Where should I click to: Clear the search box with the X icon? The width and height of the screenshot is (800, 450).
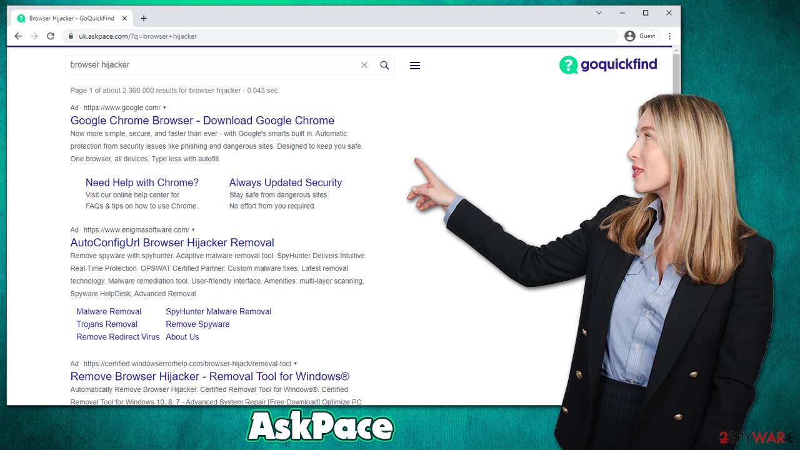pyautogui.click(x=364, y=65)
